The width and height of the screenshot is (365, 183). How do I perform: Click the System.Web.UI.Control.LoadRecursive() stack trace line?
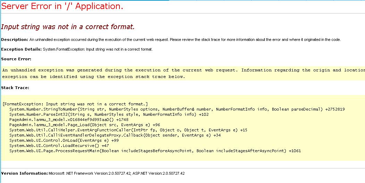pos(59,146)
